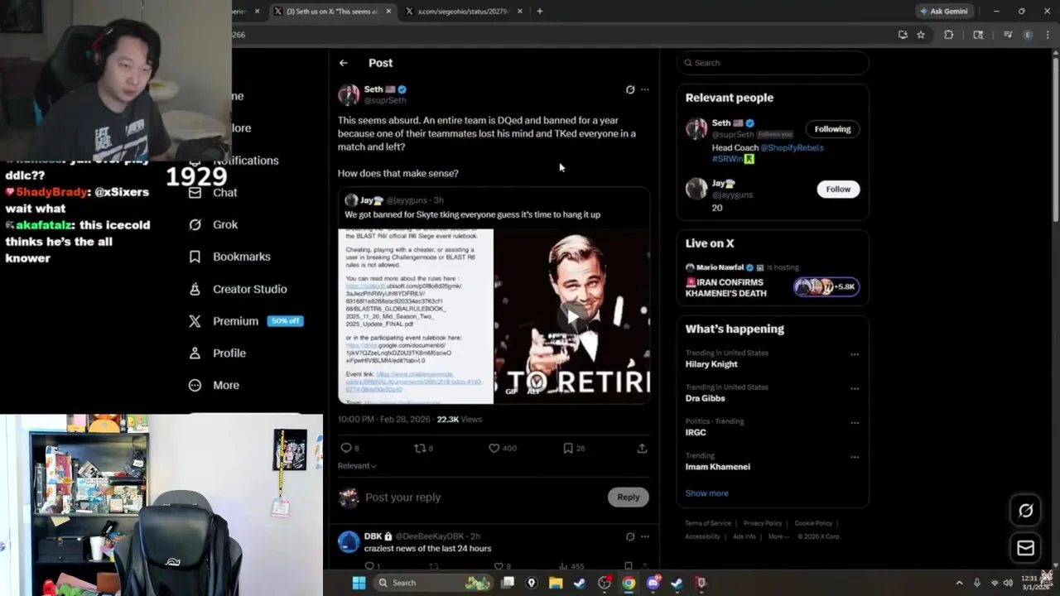Image resolution: width=1060 pixels, height=596 pixels.
Task: Click the Reply button
Action: click(629, 497)
